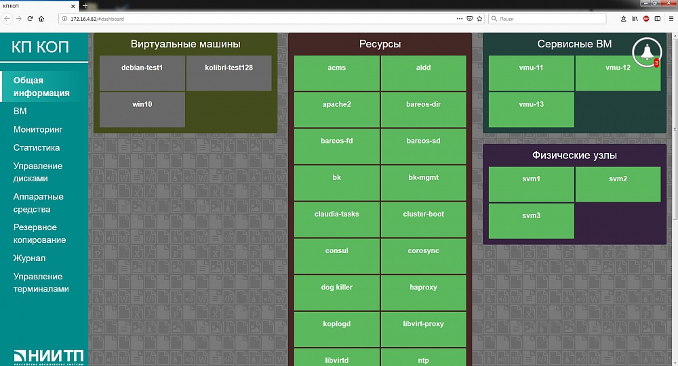
Task: Select the svm2 physical node tile
Action: [618, 184]
